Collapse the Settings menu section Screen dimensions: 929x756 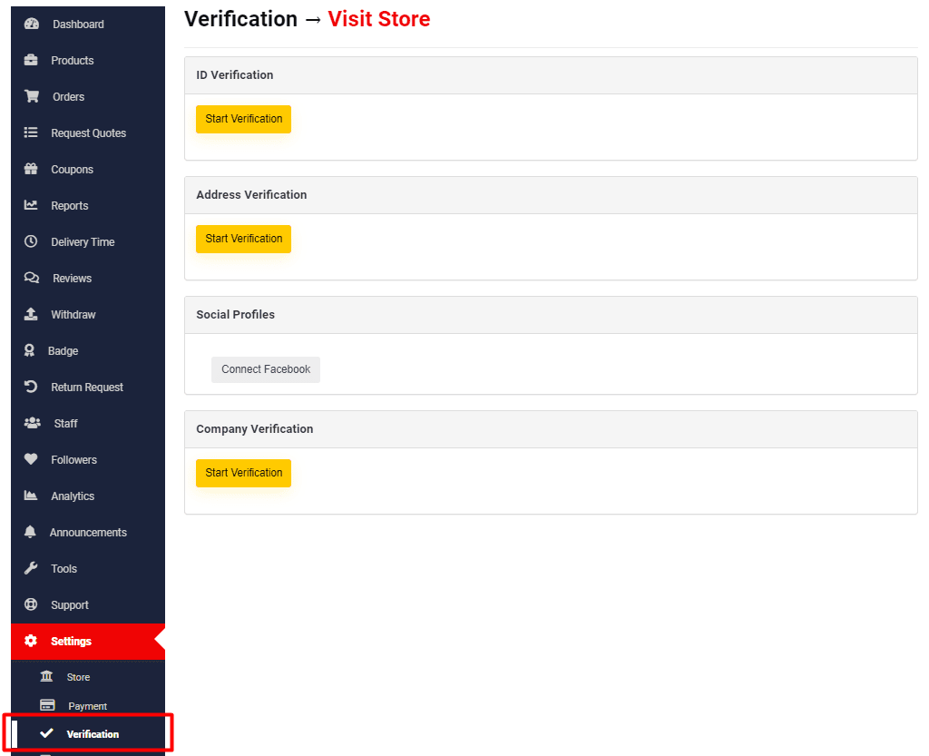coord(71,642)
